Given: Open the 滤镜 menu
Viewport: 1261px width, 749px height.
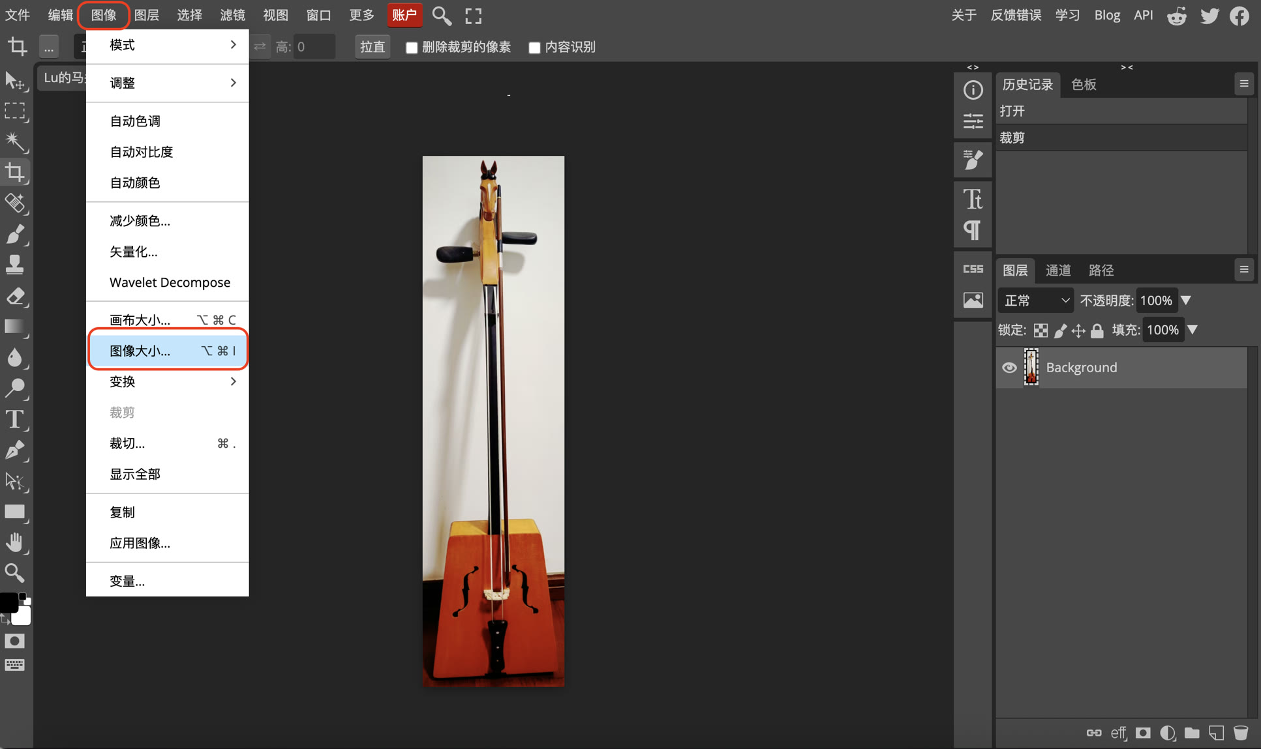Looking at the screenshot, I should point(232,15).
